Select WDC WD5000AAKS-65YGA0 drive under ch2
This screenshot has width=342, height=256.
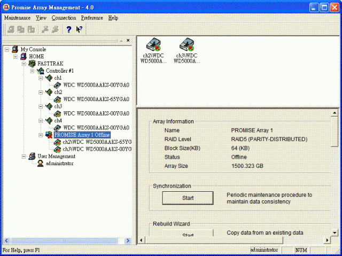(x=96, y=99)
